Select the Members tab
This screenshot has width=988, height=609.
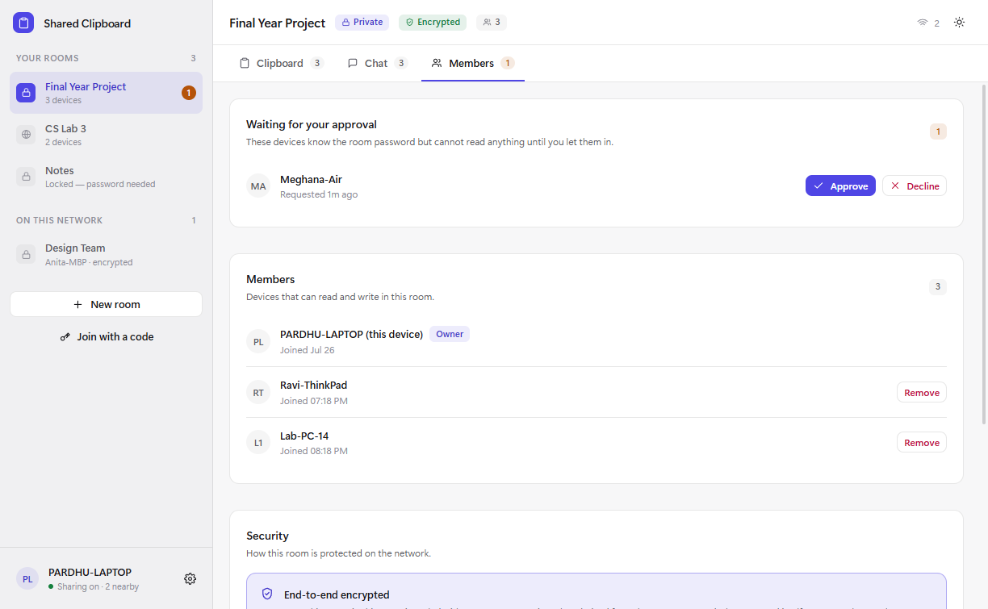pyautogui.click(x=473, y=63)
